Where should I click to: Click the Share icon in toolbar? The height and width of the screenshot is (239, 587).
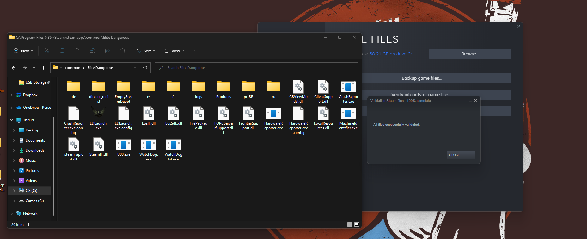[x=107, y=51]
